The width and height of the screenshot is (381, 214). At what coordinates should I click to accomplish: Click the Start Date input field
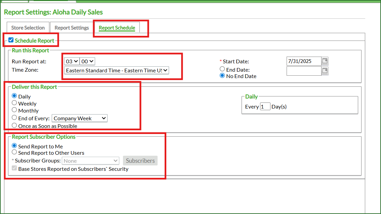(x=304, y=61)
